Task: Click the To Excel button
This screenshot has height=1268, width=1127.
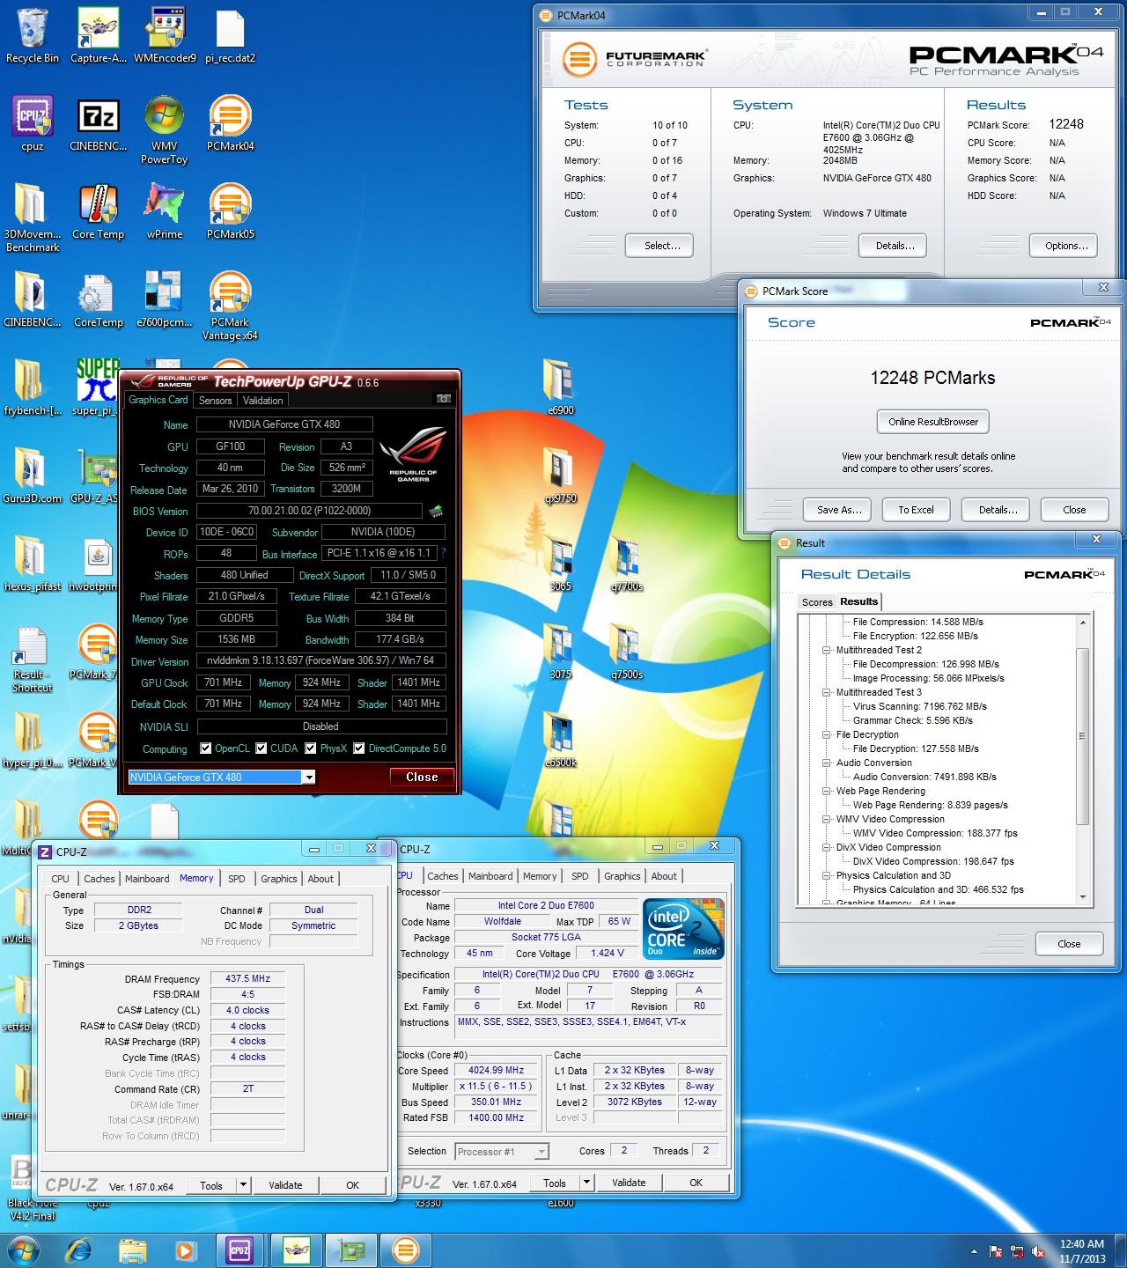Action: click(x=916, y=510)
